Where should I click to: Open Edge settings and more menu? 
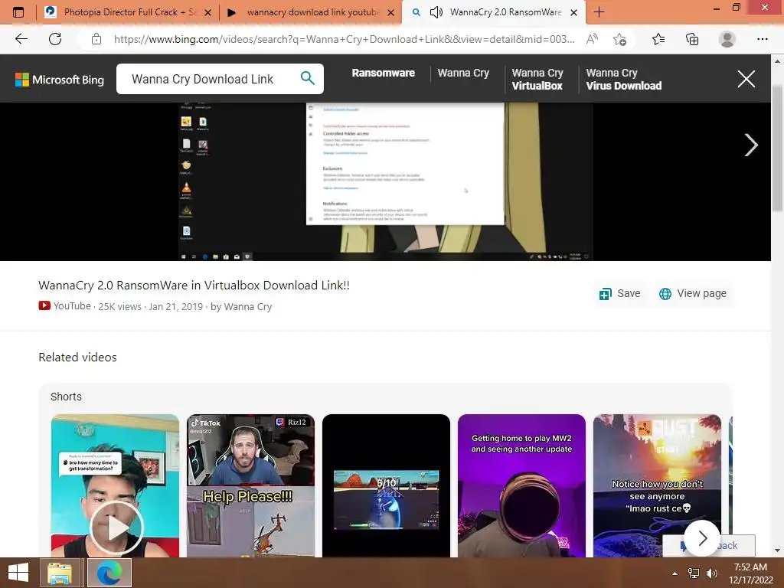coord(762,39)
